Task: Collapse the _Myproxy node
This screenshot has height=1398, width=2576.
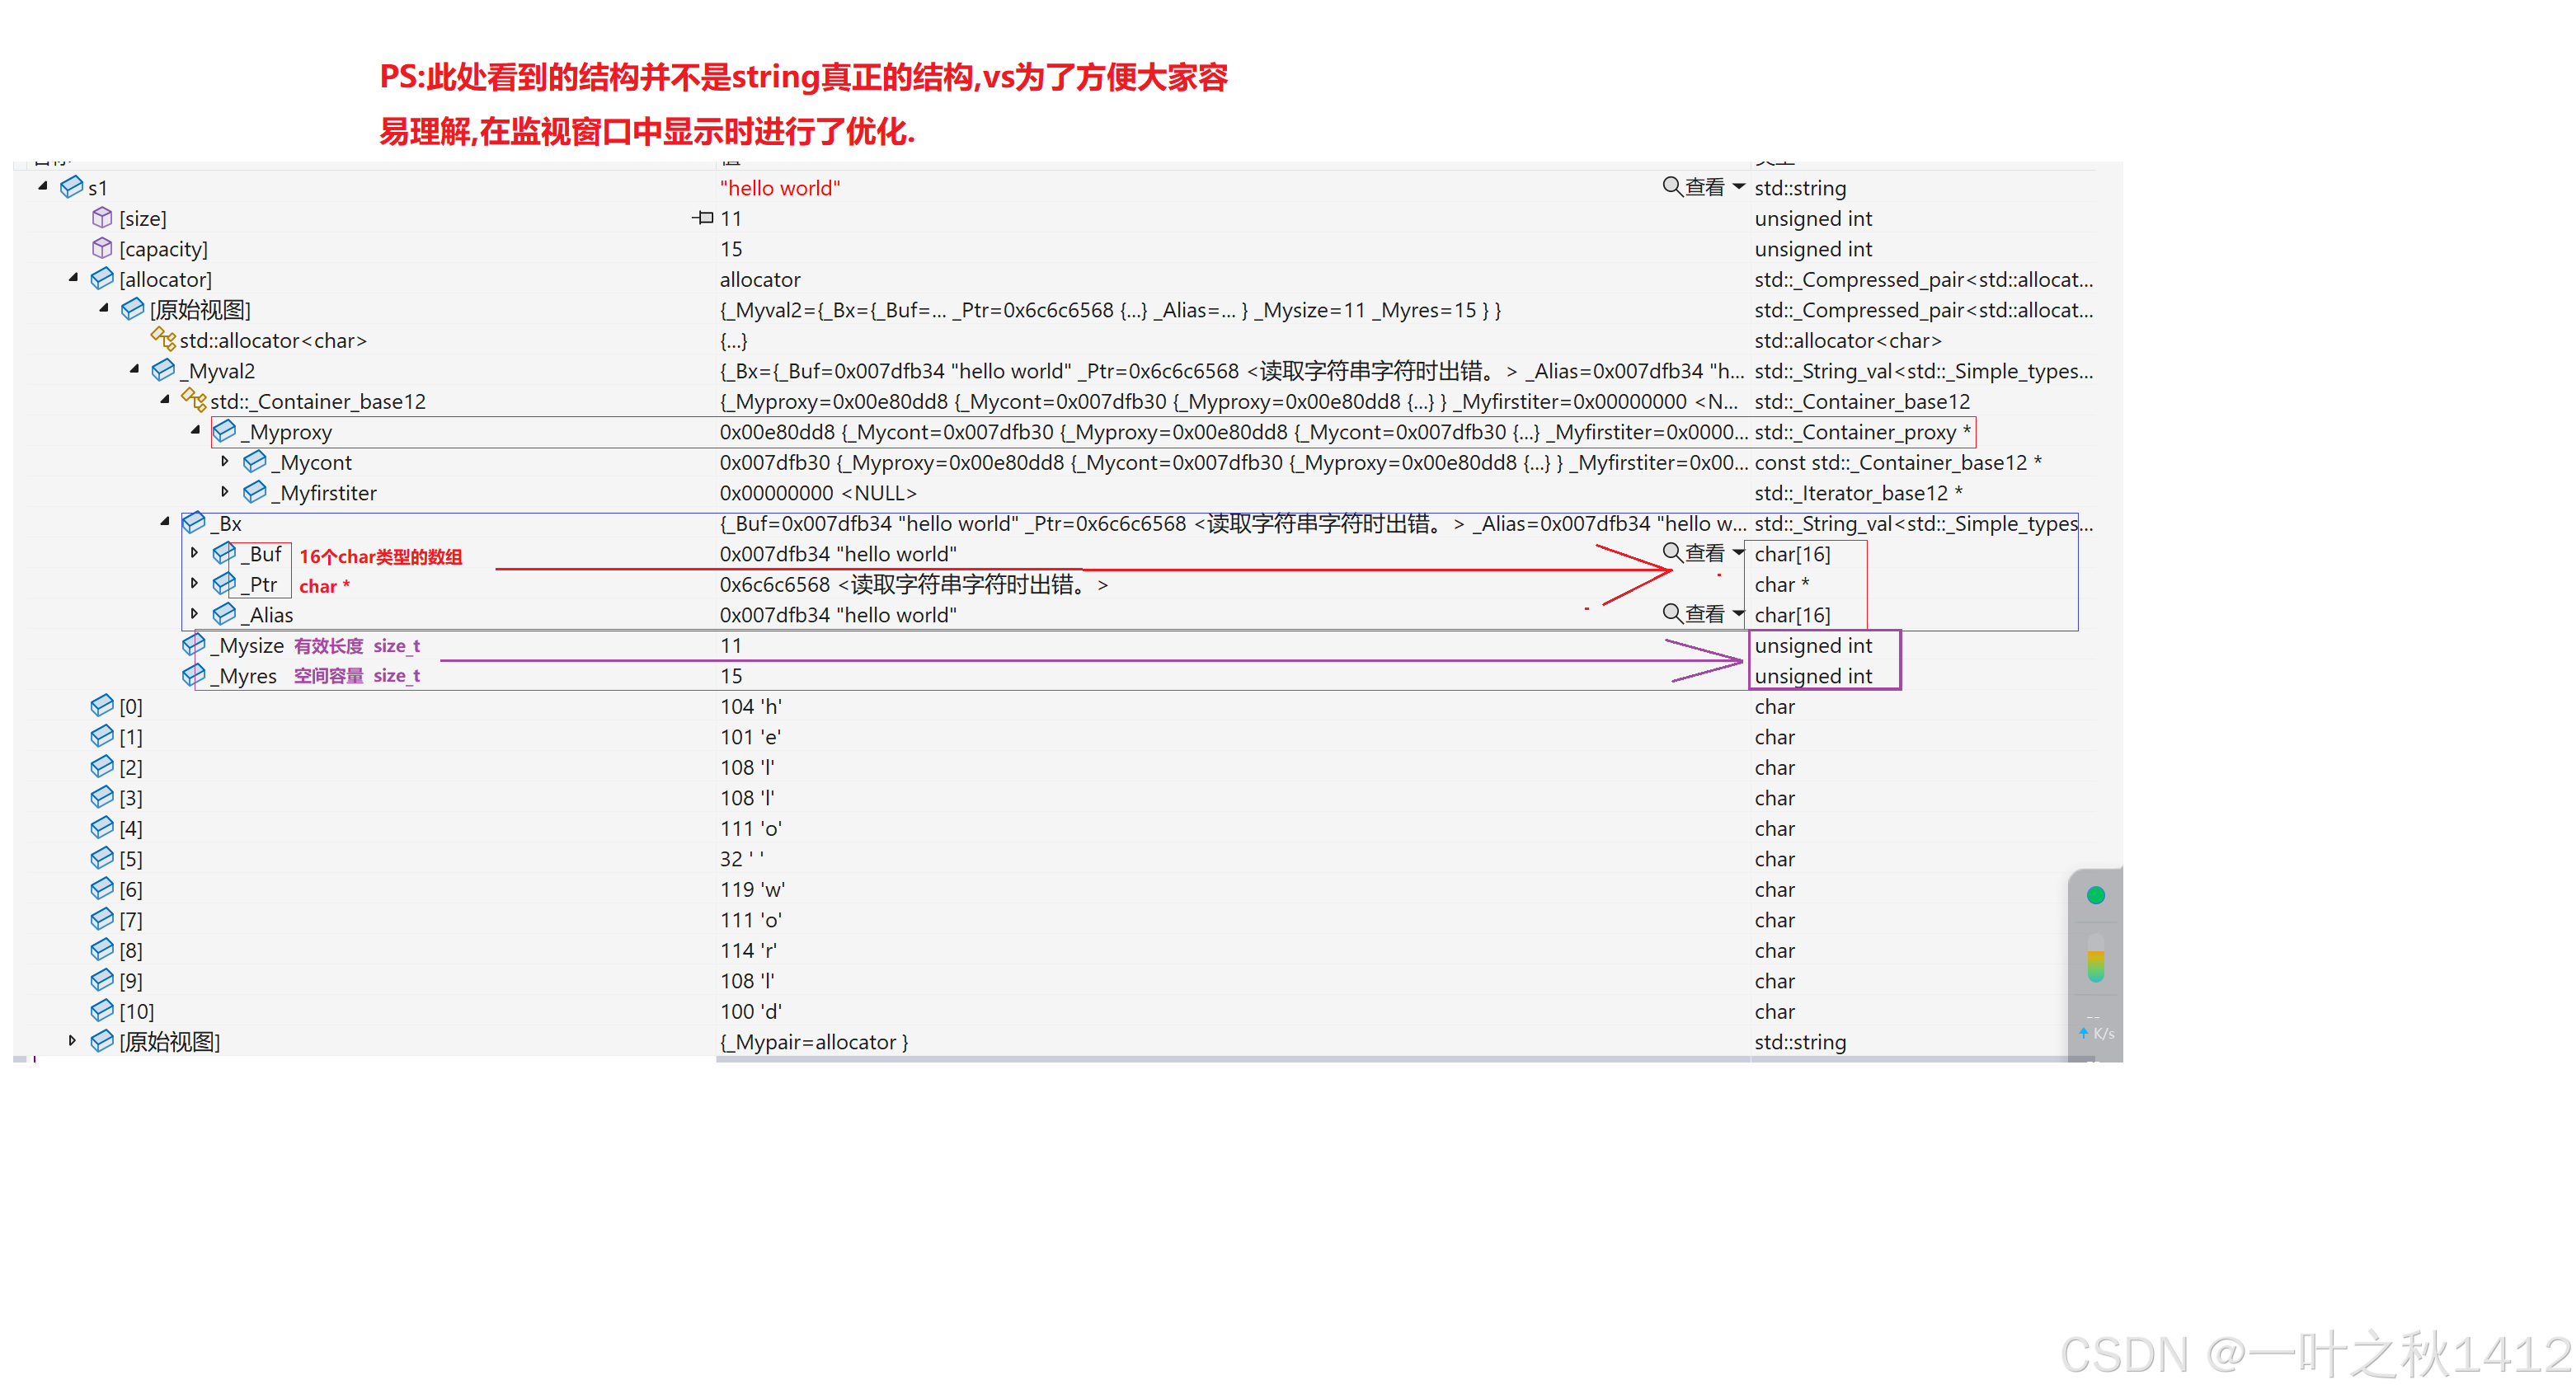Action: [x=195, y=431]
